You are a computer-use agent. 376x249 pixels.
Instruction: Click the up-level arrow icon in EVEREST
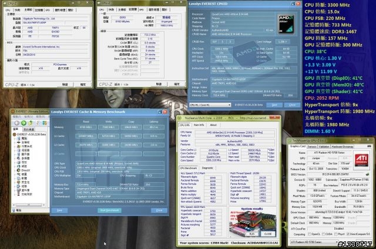(31, 123)
